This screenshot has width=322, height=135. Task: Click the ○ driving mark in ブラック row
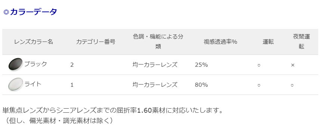pyautogui.click(x=259, y=65)
